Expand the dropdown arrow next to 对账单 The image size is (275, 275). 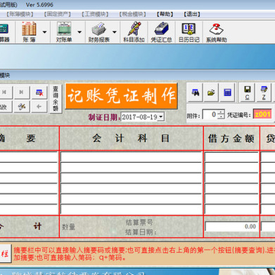tap(79, 32)
